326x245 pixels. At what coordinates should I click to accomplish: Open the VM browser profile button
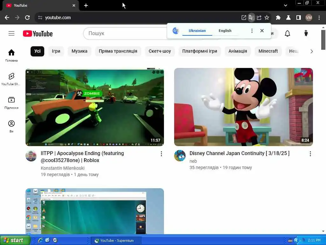tap(309, 18)
